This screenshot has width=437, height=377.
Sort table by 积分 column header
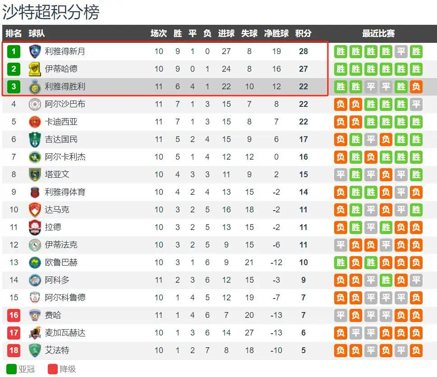[303, 33]
